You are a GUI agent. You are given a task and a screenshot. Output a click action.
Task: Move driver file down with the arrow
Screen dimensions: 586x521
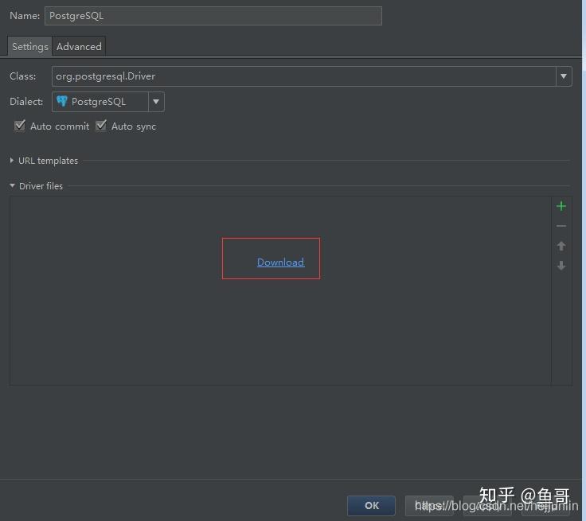click(561, 266)
